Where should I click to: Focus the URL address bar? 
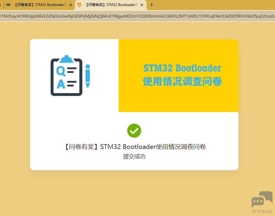[137, 17]
